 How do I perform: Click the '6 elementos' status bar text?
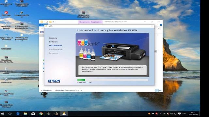tap(46, 91)
